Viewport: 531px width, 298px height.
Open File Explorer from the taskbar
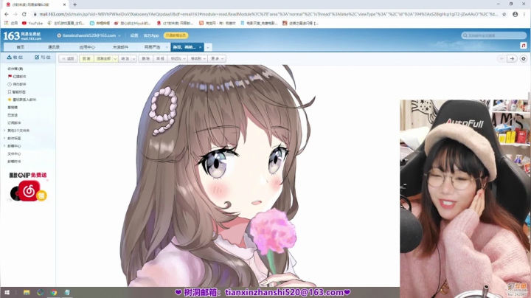pos(27,293)
